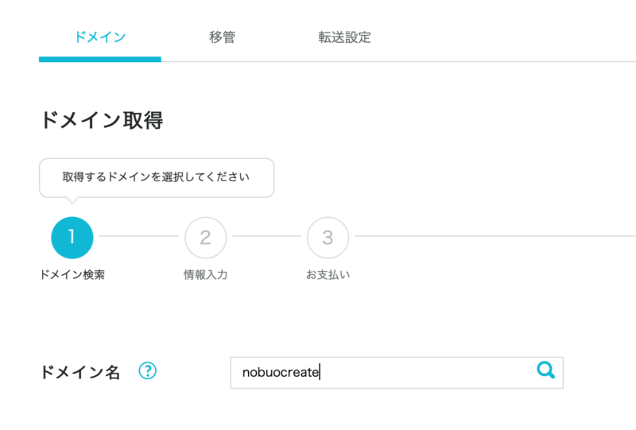
Task: Click the お支払い step label
Action: point(328,275)
